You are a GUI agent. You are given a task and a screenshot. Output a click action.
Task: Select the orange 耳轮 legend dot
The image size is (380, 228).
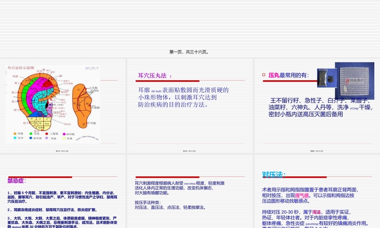pos(14,133)
